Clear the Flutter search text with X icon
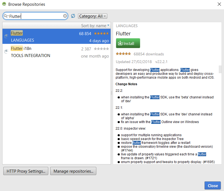Image resolution: width=224 pixels, height=191 pixels. pyautogui.click(x=65, y=16)
